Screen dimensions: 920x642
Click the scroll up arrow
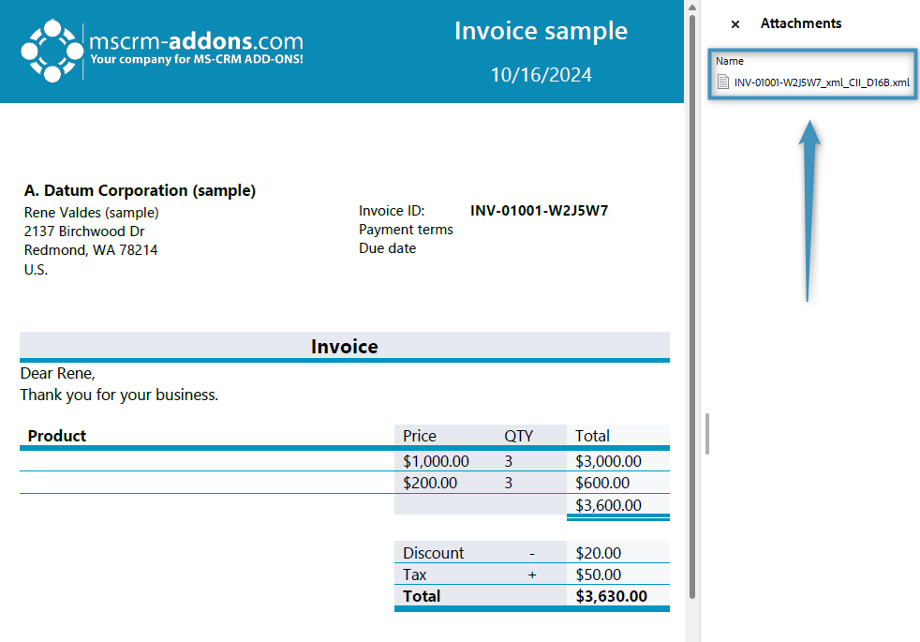coord(692,7)
